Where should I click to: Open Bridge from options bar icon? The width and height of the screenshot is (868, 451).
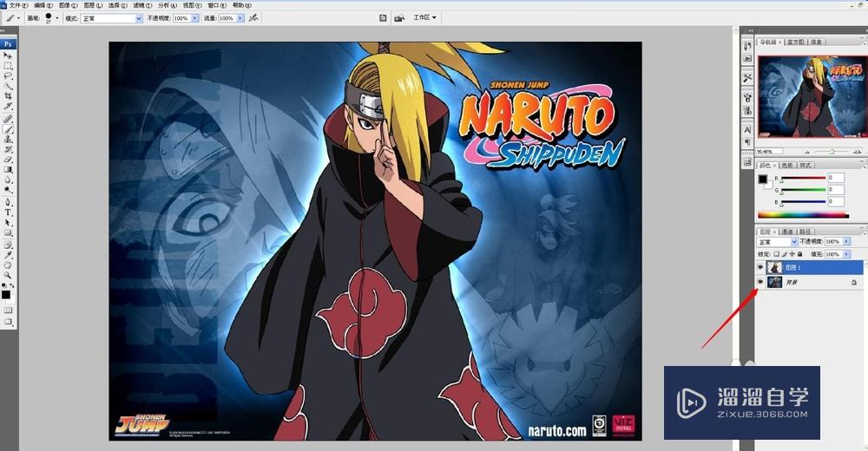pos(399,18)
